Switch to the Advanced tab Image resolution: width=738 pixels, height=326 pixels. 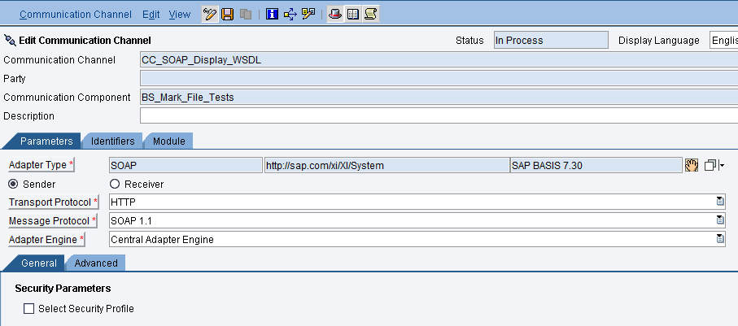coord(96,263)
